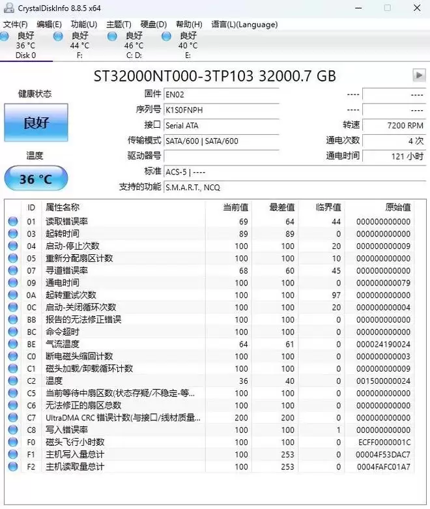Click the next disk arrow button
Viewport: 430px width, 509px height.
pos(419,76)
